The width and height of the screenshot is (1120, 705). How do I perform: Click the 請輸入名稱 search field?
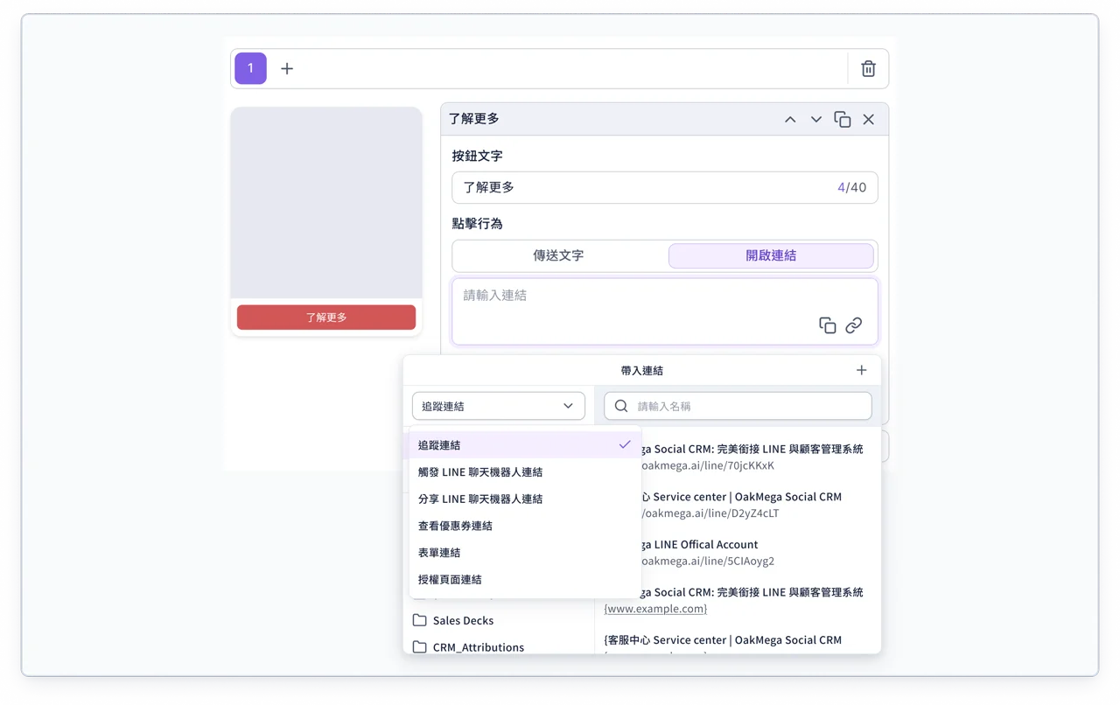point(738,406)
